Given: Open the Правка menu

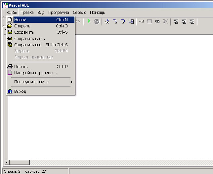Looking at the screenshot, I should pyautogui.click(x=27, y=13).
